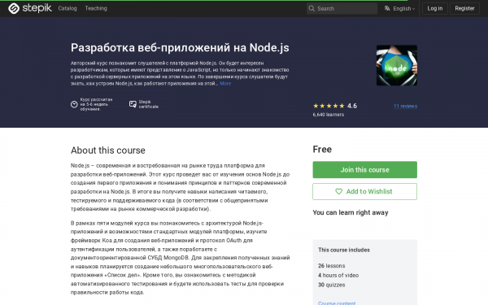This screenshot has width=488, height=305.
Task: Click the Node.js course cover thumbnail
Action: [397, 65]
